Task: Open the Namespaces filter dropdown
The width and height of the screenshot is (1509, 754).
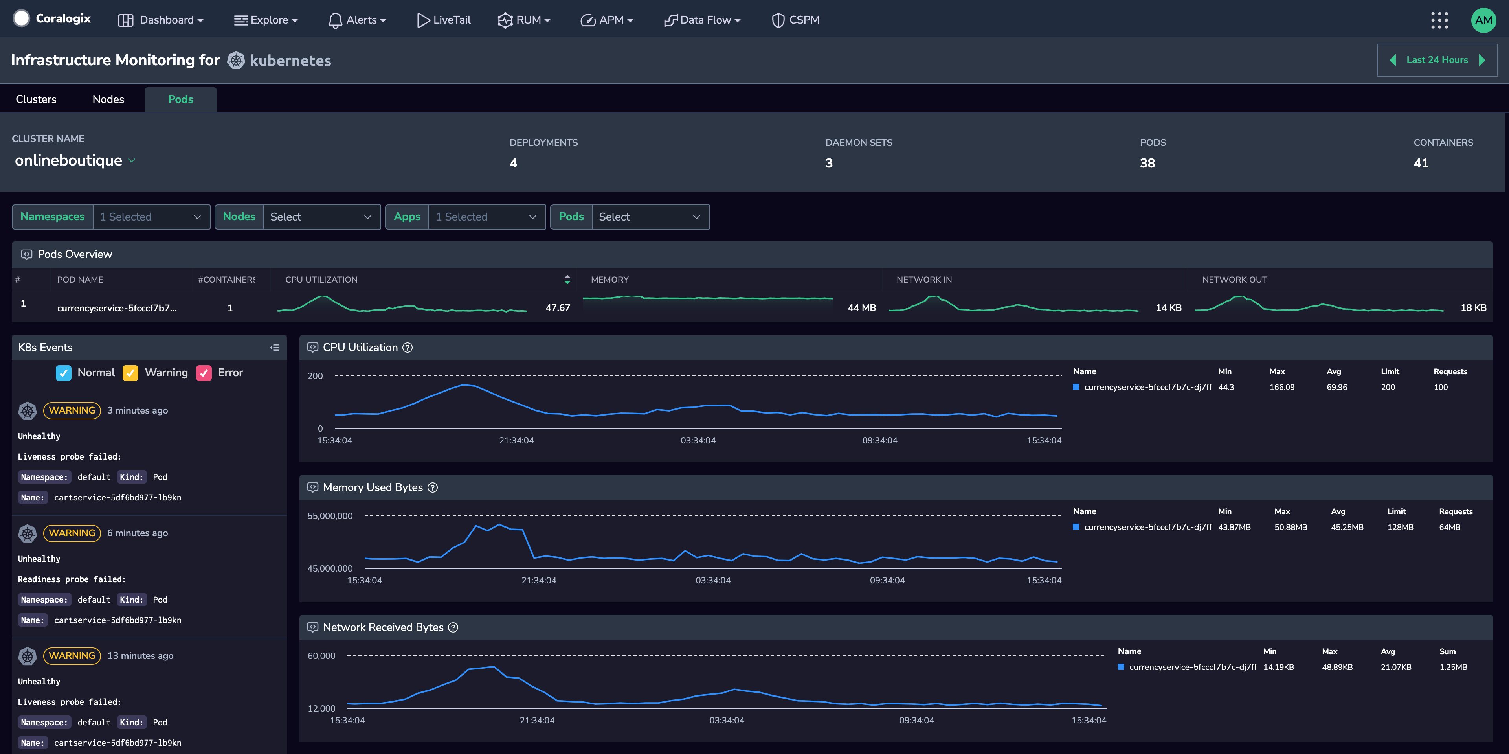Action: point(151,217)
